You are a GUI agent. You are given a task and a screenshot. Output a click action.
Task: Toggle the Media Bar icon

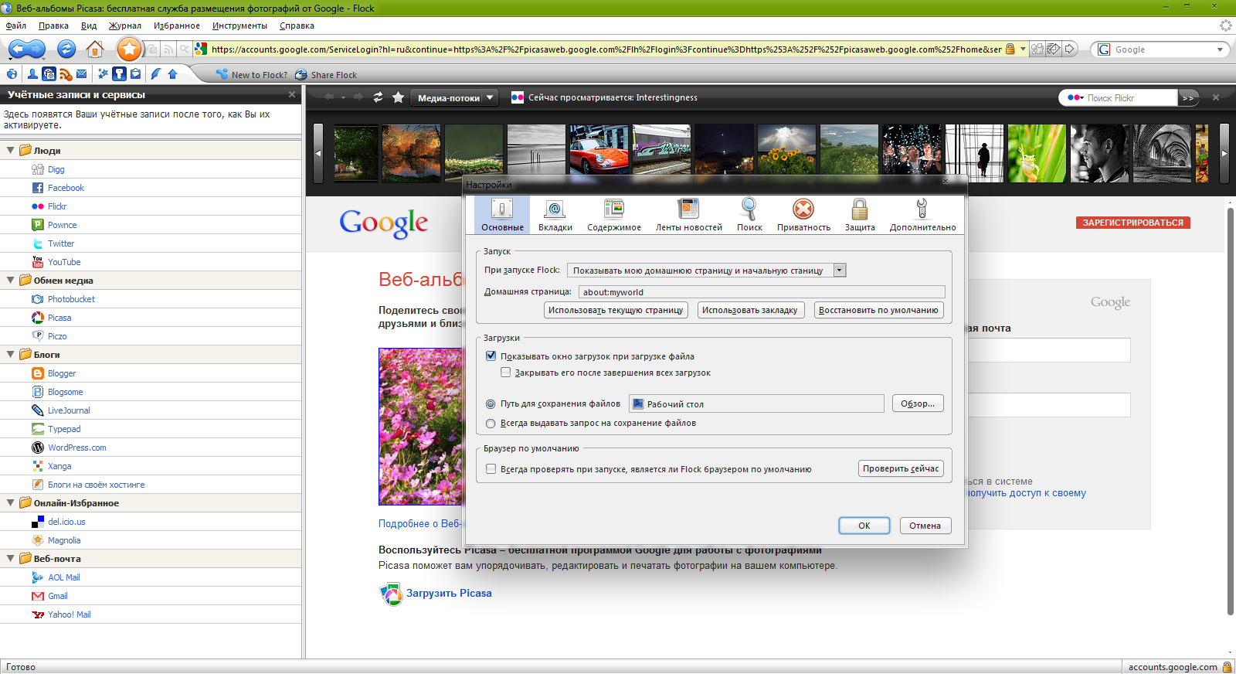coord(49,74)
